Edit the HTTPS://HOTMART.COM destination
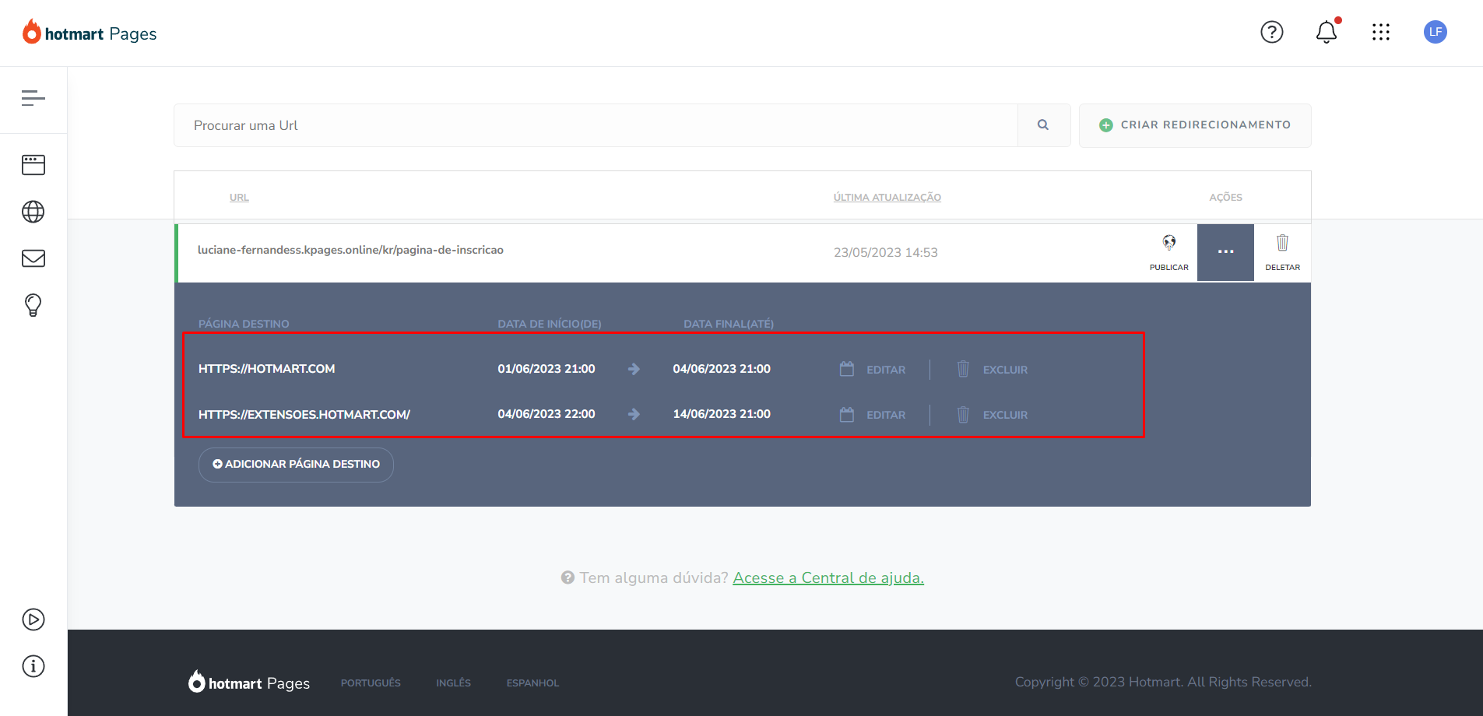Image resolution: width=1483 pixels, height=716 pixels. coord(873,370)
